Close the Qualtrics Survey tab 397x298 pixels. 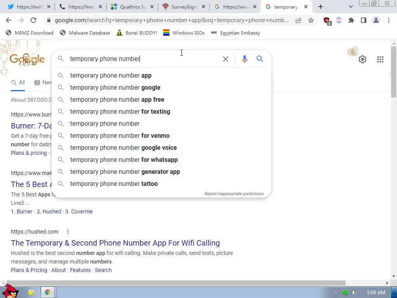[x=152, y=7]
